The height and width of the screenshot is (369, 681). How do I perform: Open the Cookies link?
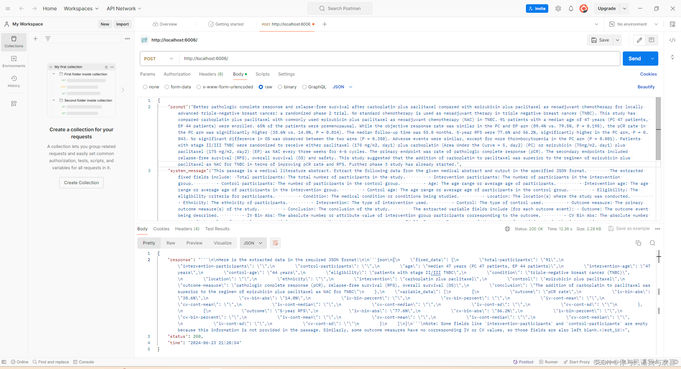[649, 74]
